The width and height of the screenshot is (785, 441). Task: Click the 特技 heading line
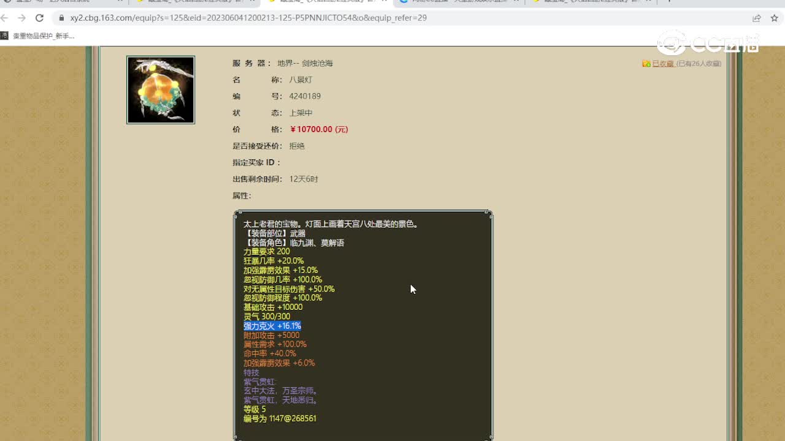(251, 372)
